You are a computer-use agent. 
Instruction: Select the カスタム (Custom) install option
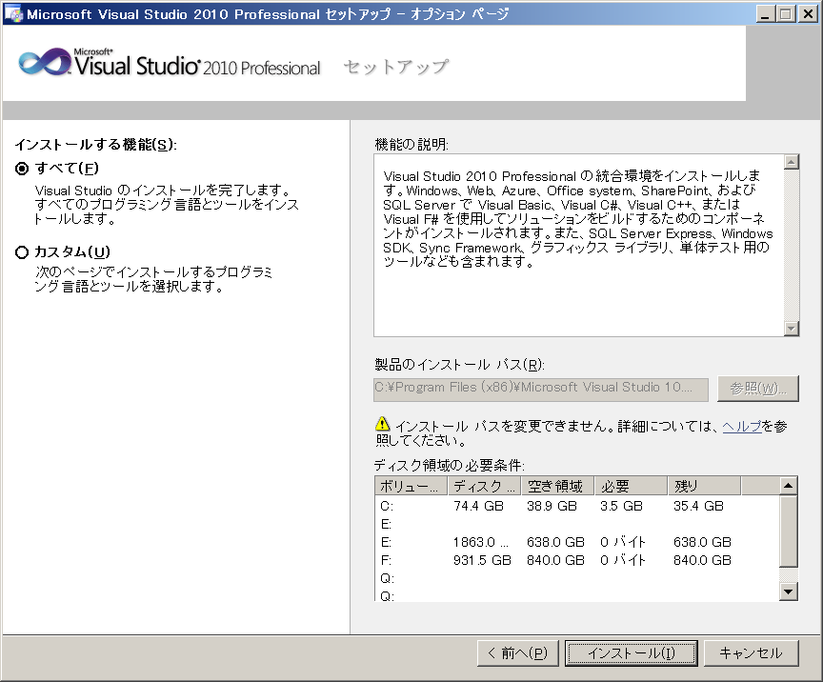coord(22,252)
